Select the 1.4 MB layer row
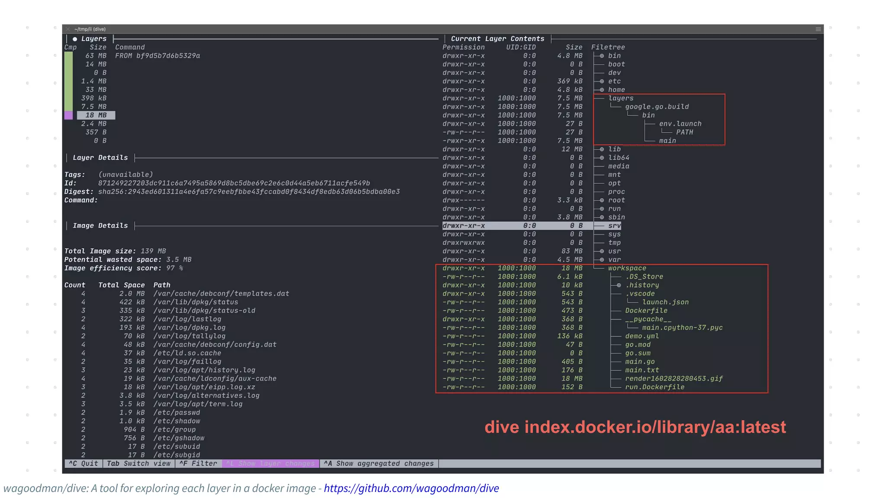Image resolution: width=886 pixels, height=498 pixels. (x=94, y=81)
